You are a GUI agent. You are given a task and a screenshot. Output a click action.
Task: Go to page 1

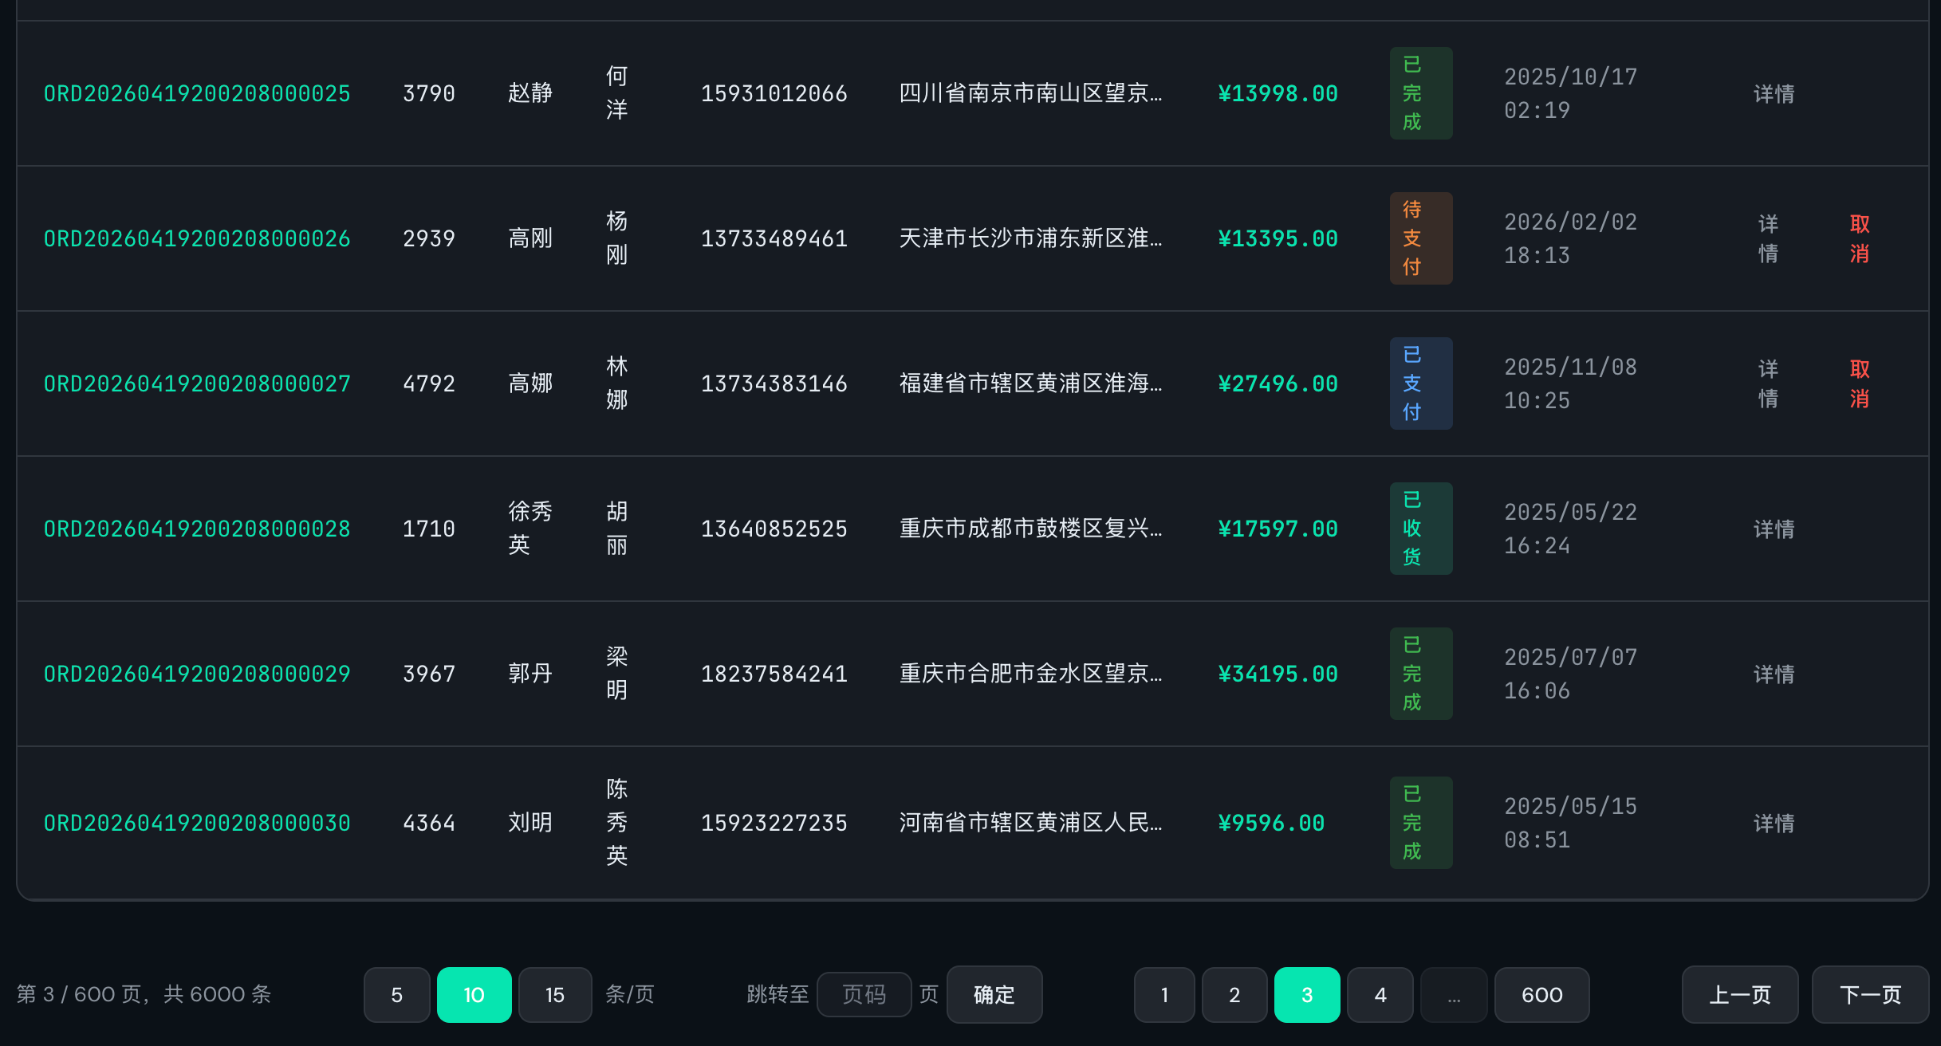click(1164, 994)
